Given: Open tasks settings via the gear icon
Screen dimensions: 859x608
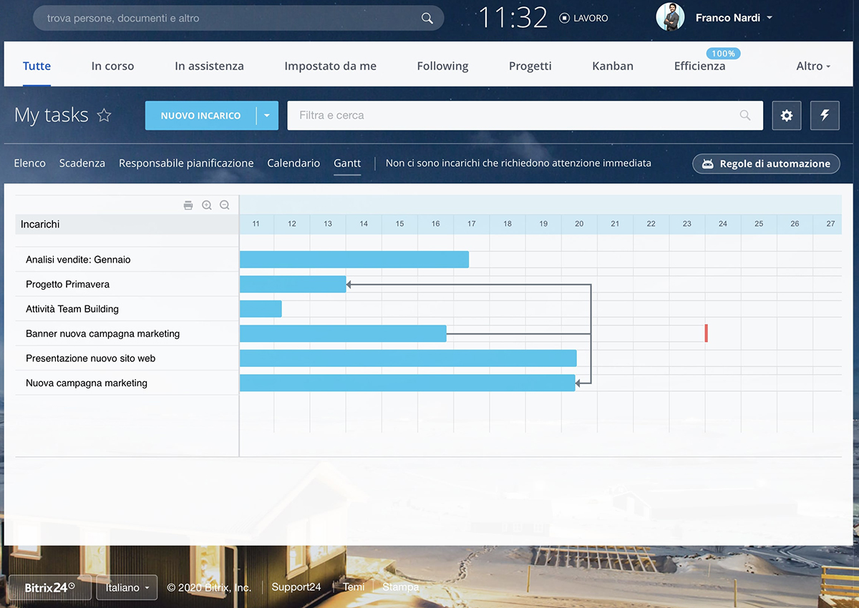Looking at the screenshot, I should point(787,115).
